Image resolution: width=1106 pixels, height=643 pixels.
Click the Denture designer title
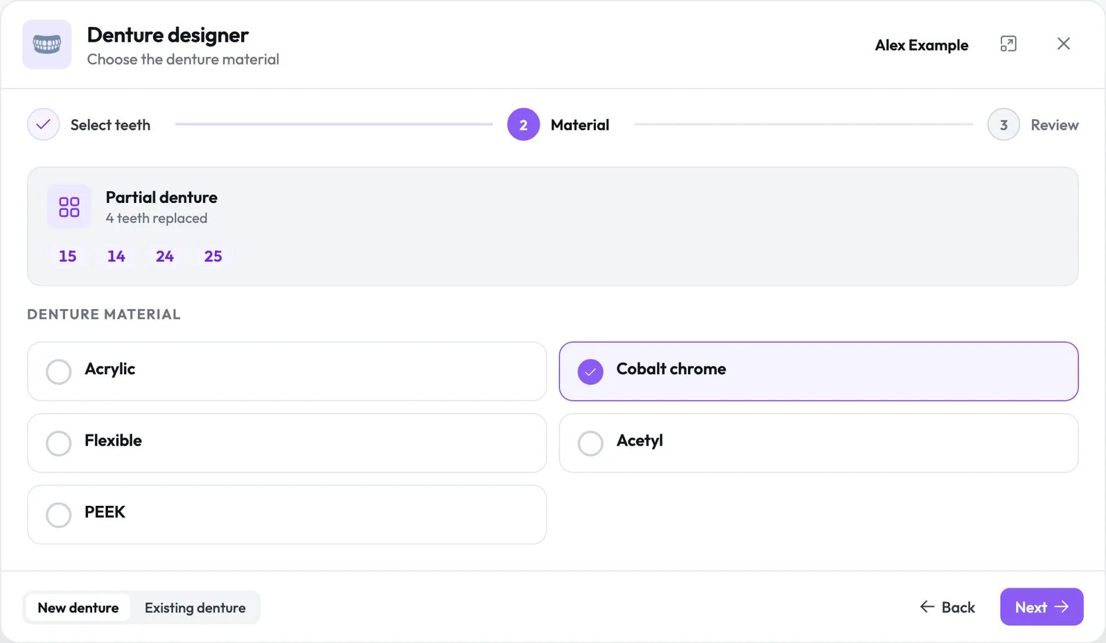coord(168,35)
